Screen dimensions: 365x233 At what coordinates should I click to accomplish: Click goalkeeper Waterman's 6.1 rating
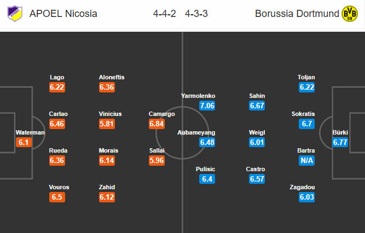[x=24, y=142]
